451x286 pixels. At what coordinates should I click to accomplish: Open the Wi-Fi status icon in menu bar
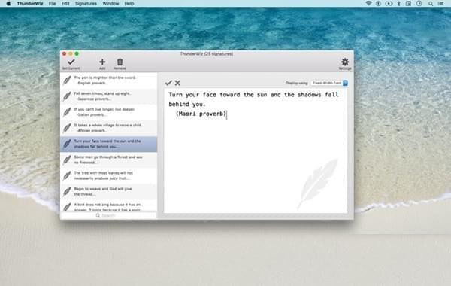[368, 4]
